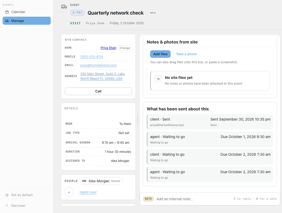Screen dimensions: 282x213
Task: Click 'Quarterly network check' title
Action: (116, 13)
